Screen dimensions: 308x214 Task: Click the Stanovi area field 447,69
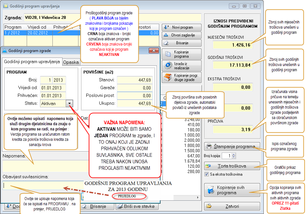[135, 80]
